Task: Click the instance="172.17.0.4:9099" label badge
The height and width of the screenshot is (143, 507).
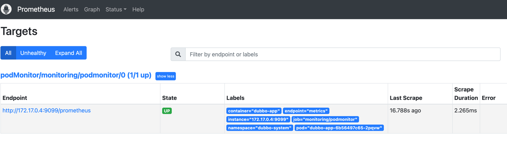Action: 258,119
